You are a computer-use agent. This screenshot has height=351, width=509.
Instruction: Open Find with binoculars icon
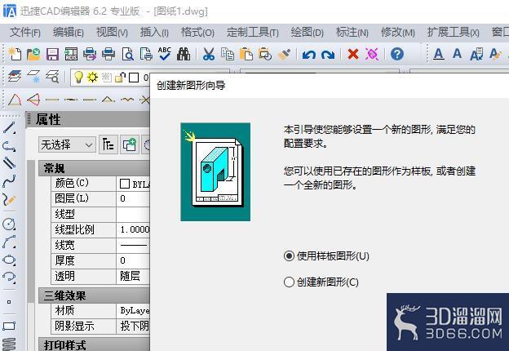(184, 54)
